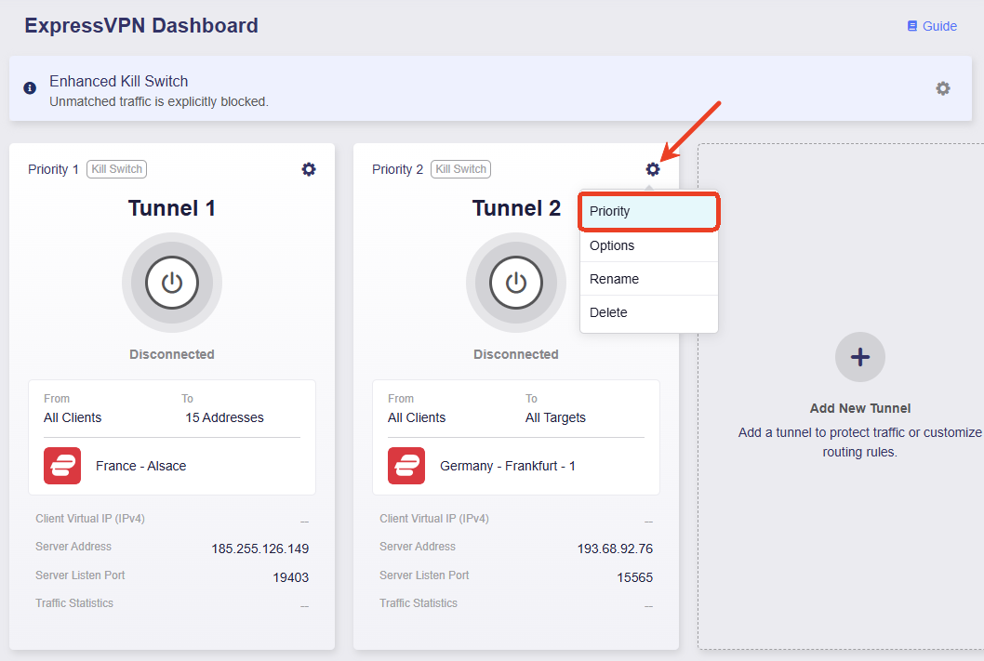The width and height of the screenshot is (984, 661).
Task: Open Tunnel 1 settings gear menu
Action: [309, 169]
